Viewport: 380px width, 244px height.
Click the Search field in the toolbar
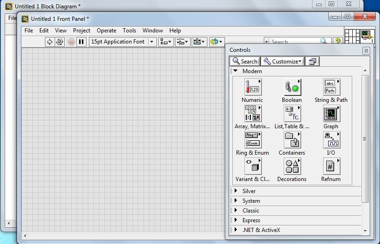(298, 42)
